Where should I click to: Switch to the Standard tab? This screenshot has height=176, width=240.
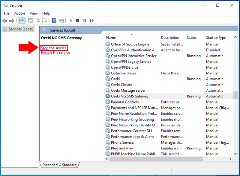pos(69,165)
